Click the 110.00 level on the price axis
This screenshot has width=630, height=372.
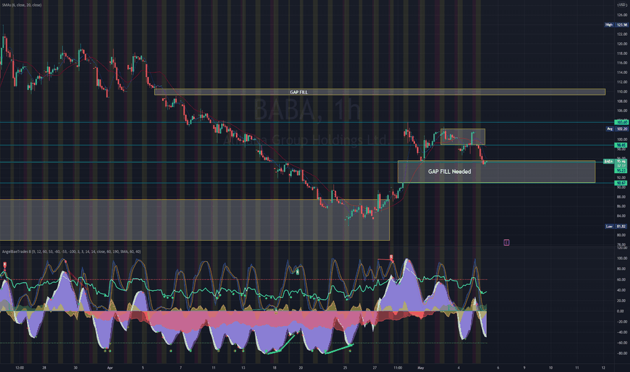point(622,92)
